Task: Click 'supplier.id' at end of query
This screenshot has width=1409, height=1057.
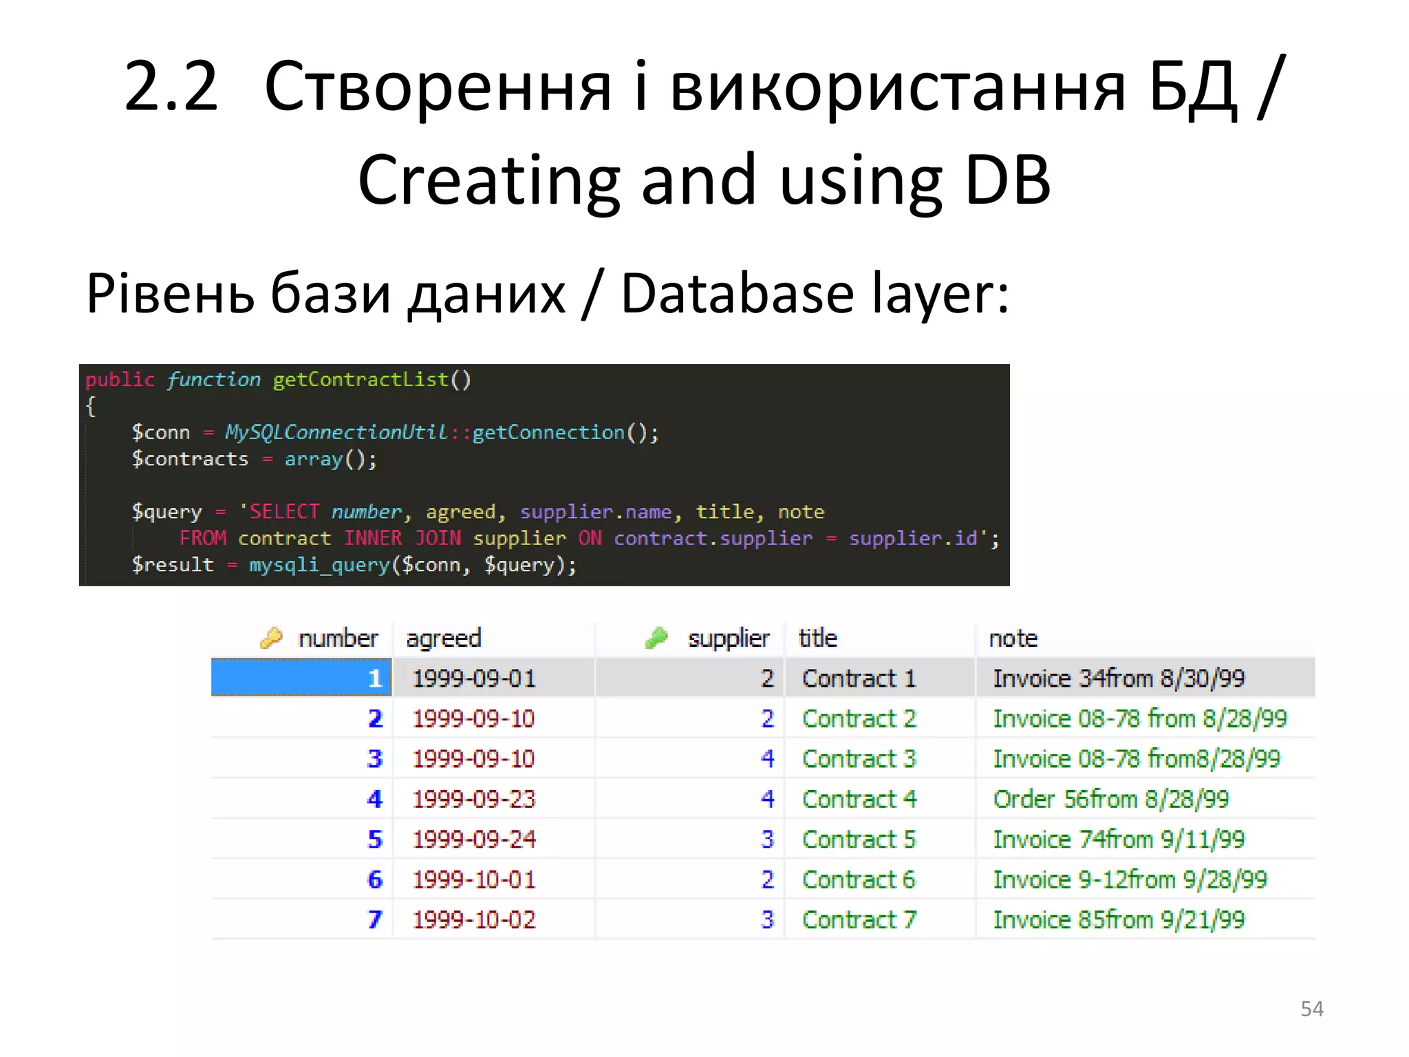Action: [x=913, y=537]
